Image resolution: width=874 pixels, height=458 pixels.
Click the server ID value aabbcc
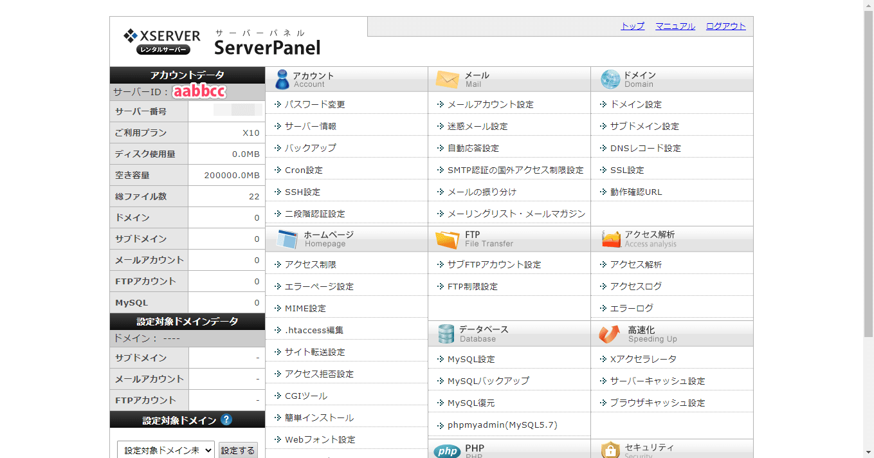pyautogui.click(x=199, y=92)
